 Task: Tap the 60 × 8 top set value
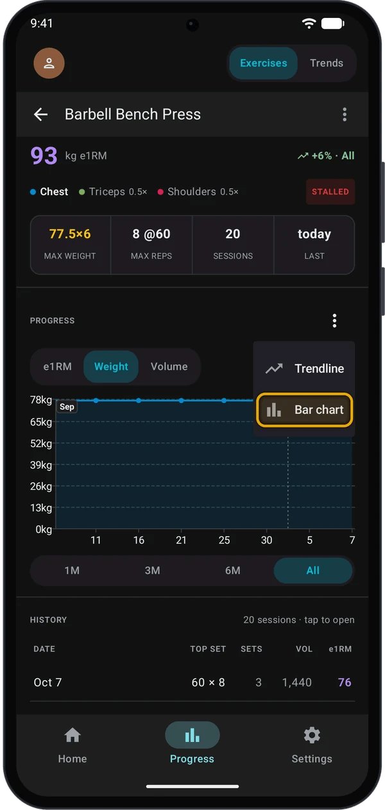pos(209,682)
